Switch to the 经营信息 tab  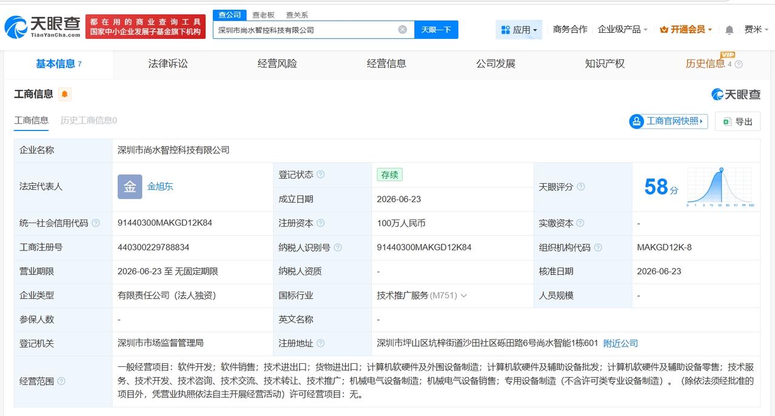[x=386, y=64]
